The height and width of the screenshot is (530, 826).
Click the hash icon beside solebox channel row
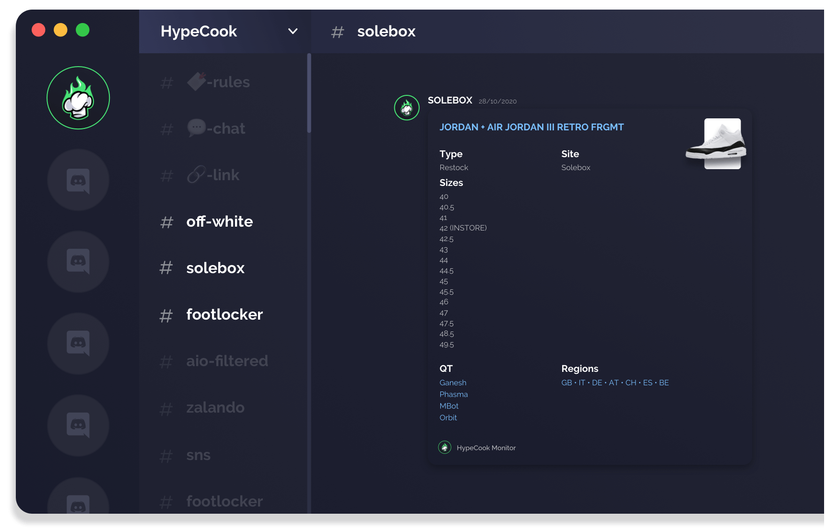(x=166, y=268)
